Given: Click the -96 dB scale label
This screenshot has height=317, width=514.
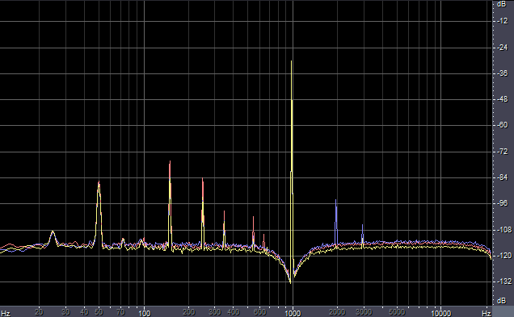Looking at the screenshot, I should [502, 203].
